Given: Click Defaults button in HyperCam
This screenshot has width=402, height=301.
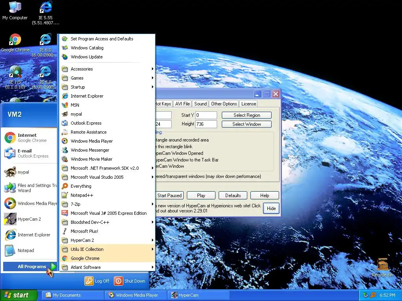Looking at the screenshot, I should 233,195.
